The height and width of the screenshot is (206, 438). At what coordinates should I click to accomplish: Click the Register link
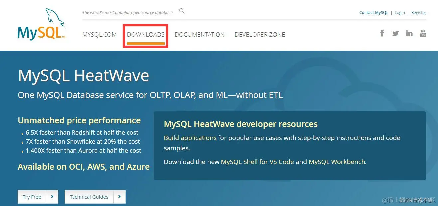pyautogui.click(x=419, y=13)
